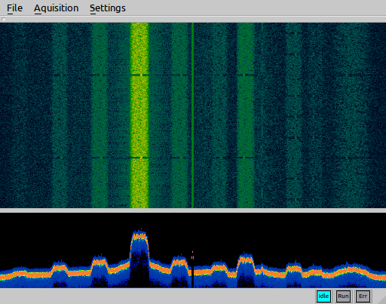386x304 pixels.
Task: Click the Run status indicator
Action: [343, 296]
